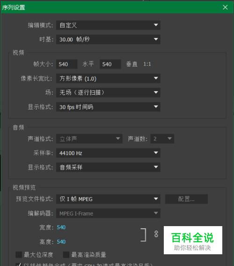Enable the 最大位深度 checkbox

point(19,255)
